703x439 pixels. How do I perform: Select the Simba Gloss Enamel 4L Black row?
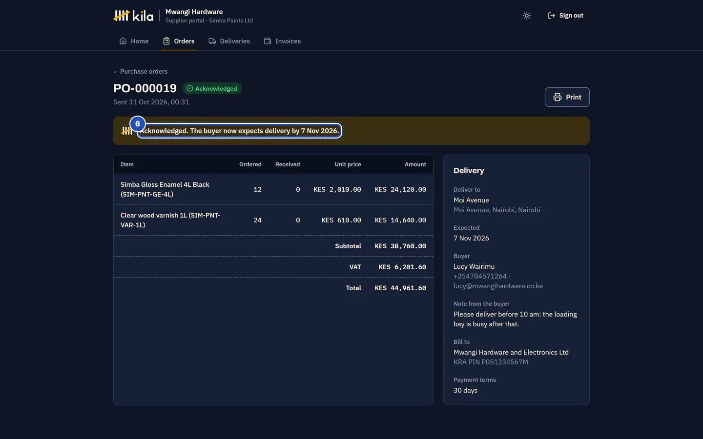(273, 189)
